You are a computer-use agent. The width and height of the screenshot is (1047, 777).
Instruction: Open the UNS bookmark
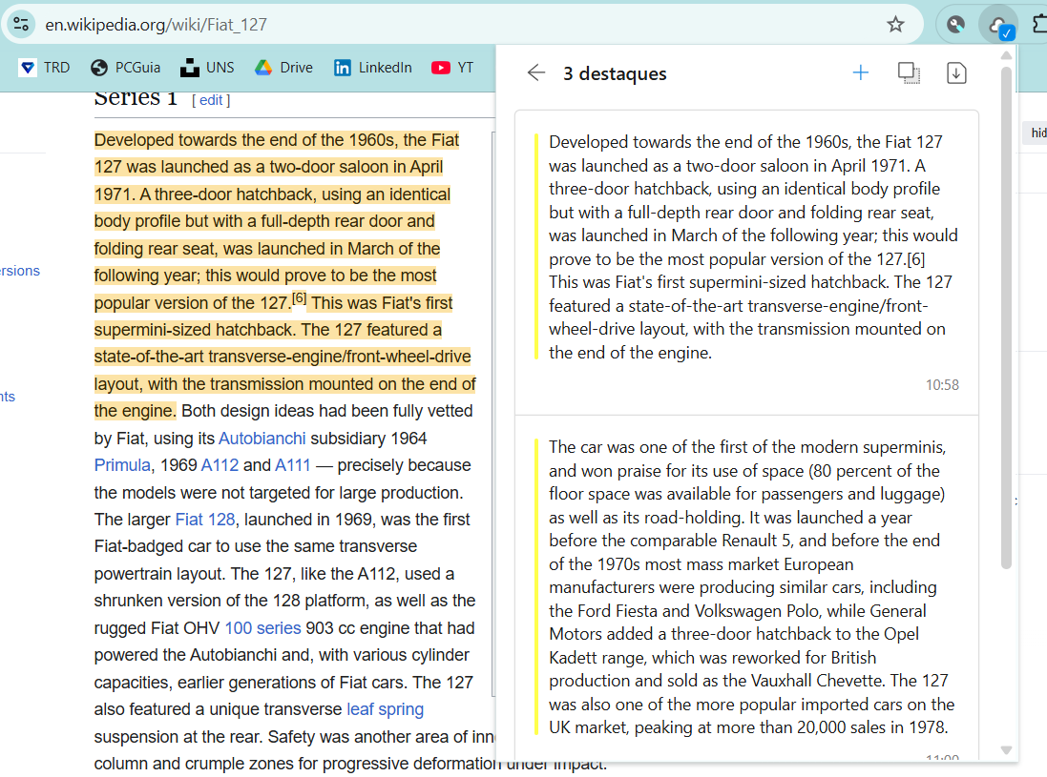207,68
